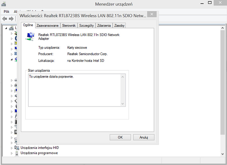227x165 pixels.
Task: Collapse the root computer node in tree
Action: tap(6, 28)
